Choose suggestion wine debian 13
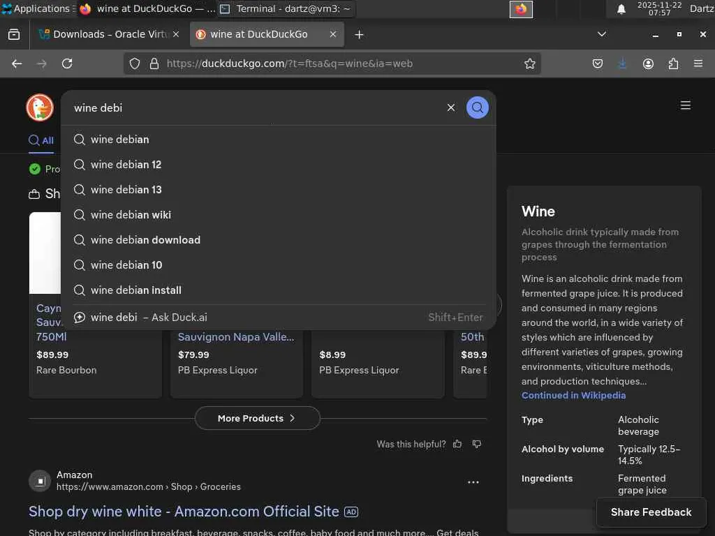This screenshot has height=536, width=715. click(278, 190)
